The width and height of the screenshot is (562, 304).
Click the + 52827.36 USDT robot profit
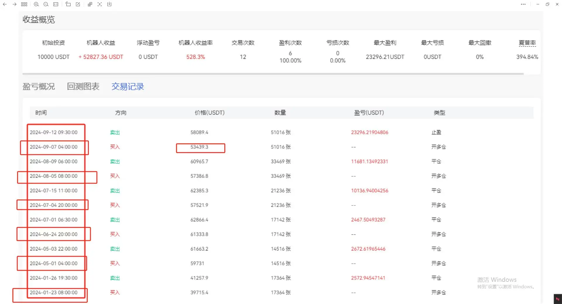point(101,57)
